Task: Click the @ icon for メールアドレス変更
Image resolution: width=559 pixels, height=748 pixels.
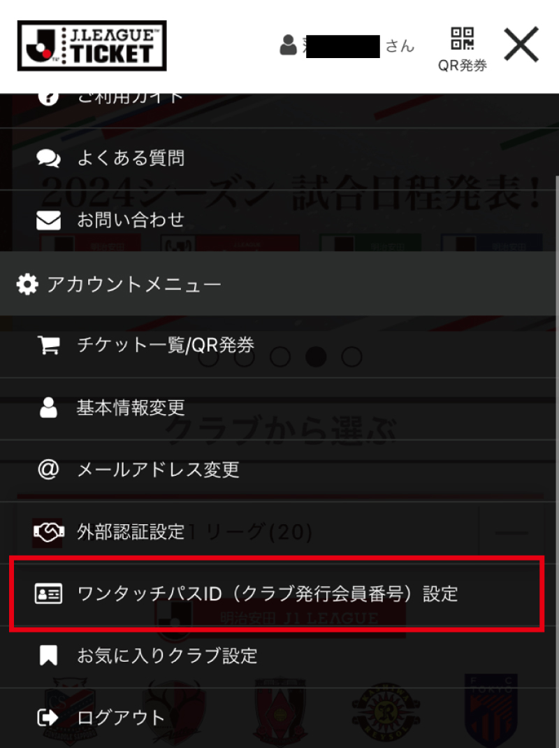Action: click(x=48, y=470)
